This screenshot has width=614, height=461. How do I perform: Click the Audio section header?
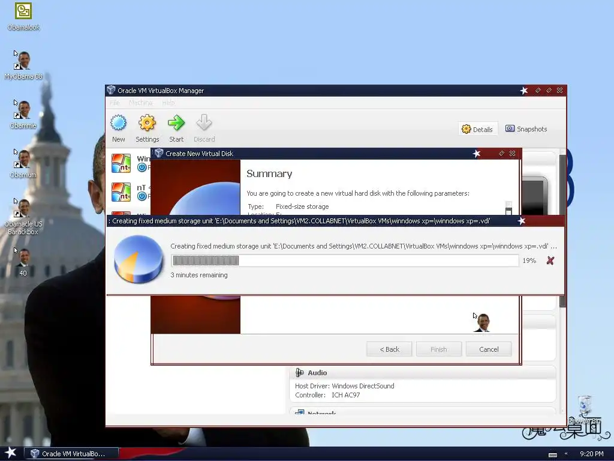tap(423, 373)
